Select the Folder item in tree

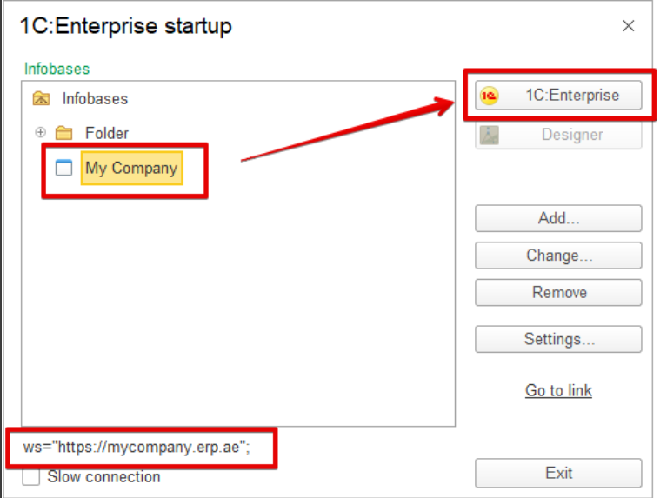tap(106, 133)
